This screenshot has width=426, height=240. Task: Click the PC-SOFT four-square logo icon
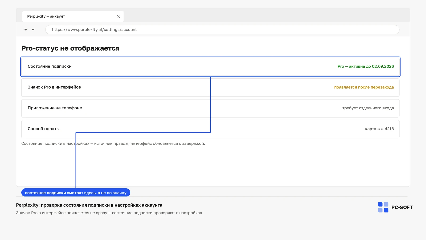pos(383,207)
